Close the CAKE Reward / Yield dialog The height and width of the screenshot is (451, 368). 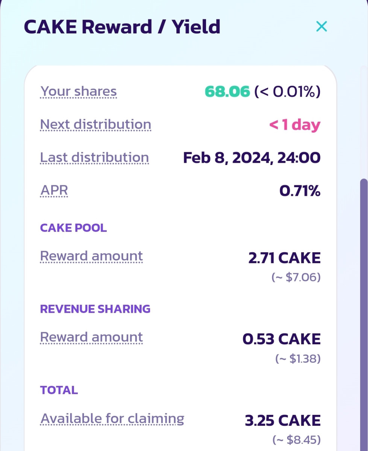321,26
